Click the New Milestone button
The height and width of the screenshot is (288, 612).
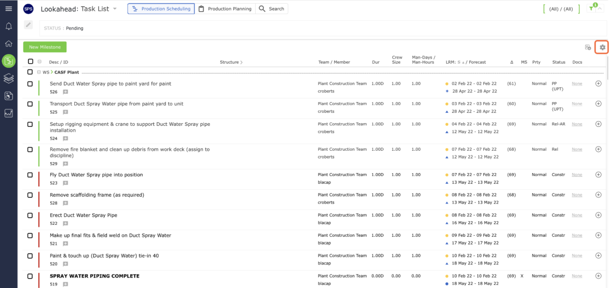pyautogui.click(x=45, y=47)
